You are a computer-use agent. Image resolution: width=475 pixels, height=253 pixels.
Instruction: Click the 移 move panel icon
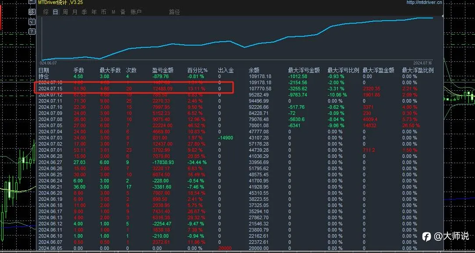[32, 12]
